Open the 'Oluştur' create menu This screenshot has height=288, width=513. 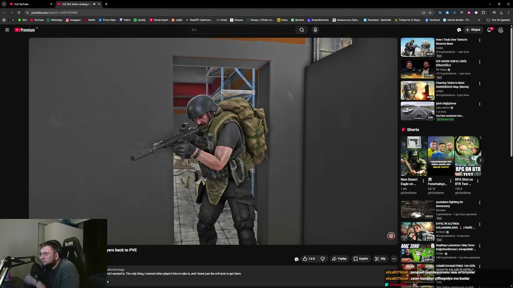click(x=473, y=30)
